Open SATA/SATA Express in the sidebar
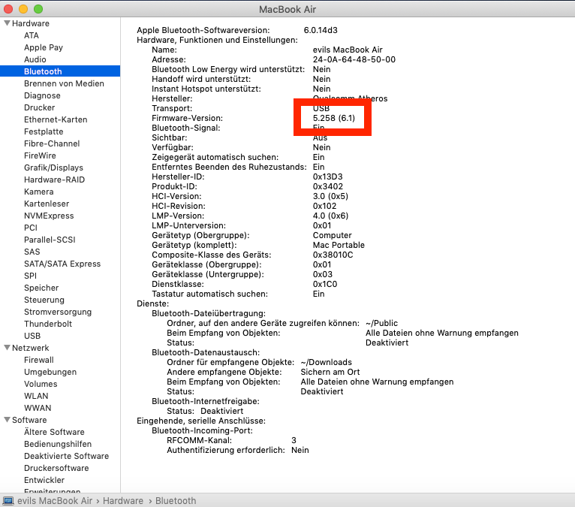The width and height of the screenshot is (575, 507). (x=62, y=264)
